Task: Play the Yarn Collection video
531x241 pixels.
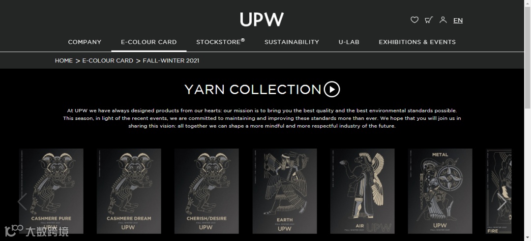Action: click(331, 89)
